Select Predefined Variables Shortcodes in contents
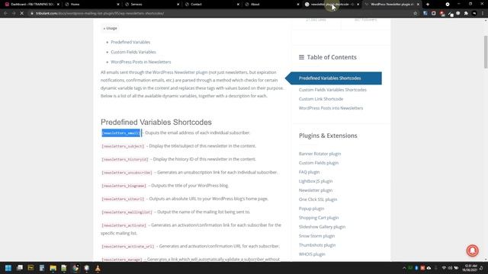This screenshot has height=274, width=488. [333, 78]
